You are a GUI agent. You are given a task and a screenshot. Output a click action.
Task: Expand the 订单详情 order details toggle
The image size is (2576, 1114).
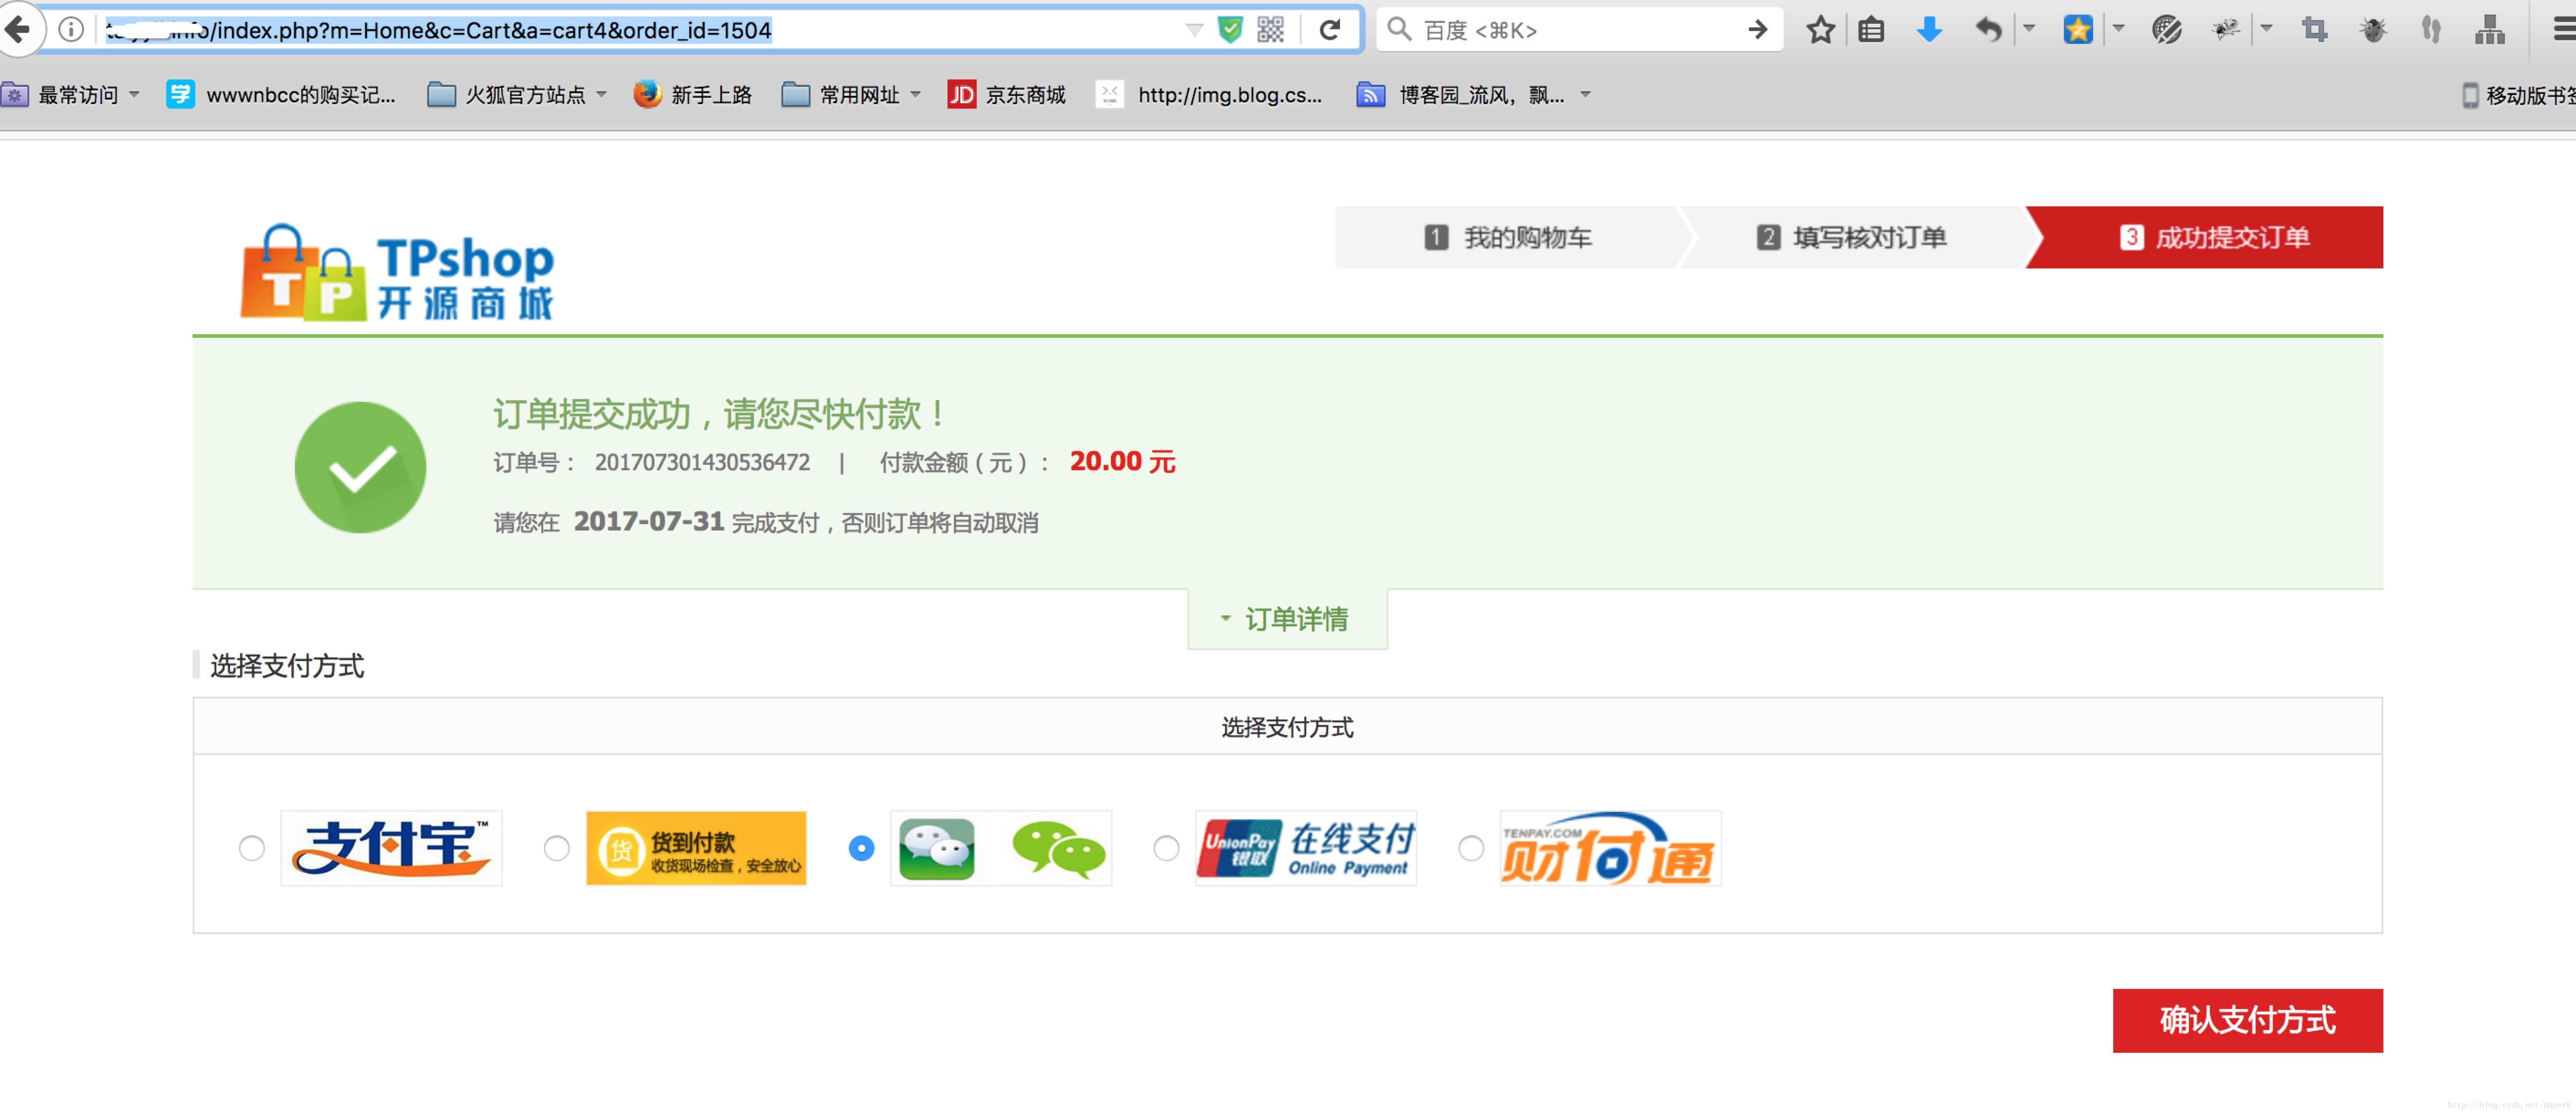coord(1287,620)
